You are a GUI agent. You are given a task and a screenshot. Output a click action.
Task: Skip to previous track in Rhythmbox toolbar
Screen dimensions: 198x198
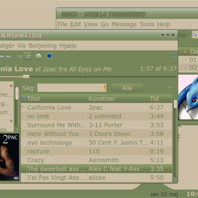[x=2, y=56]
